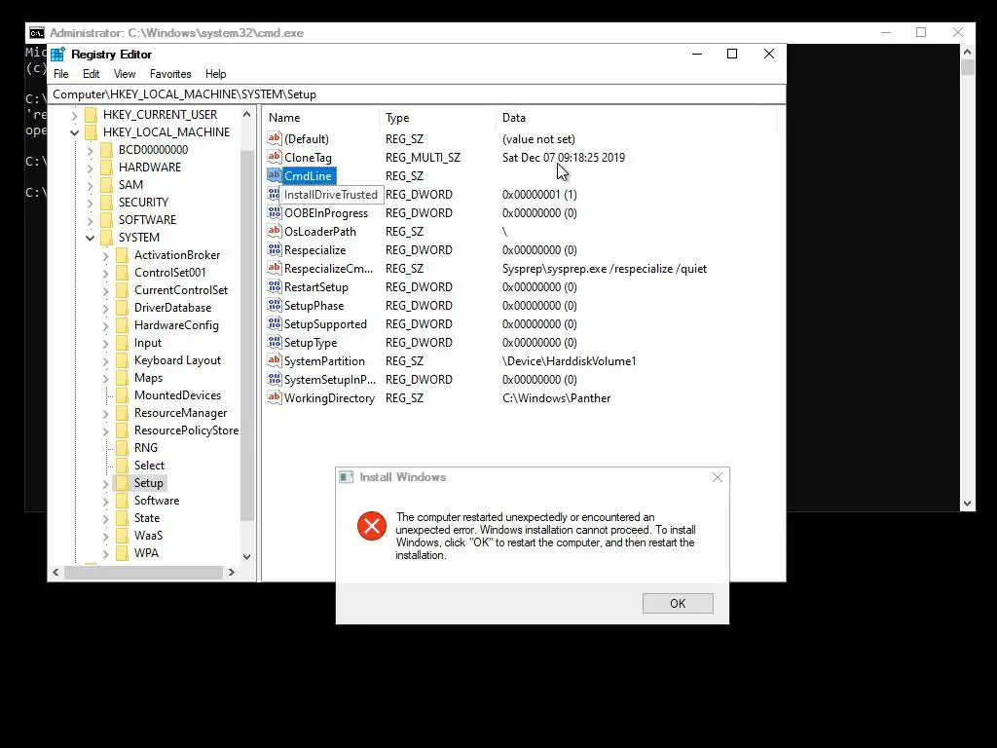Click the HKEY_LOCAL_MACHINE folder icon
Viewport: 997px width, 748px height.
91,131
